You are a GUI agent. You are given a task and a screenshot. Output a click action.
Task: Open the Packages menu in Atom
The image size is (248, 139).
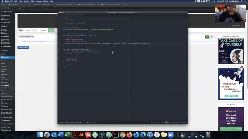pos(38,1)
